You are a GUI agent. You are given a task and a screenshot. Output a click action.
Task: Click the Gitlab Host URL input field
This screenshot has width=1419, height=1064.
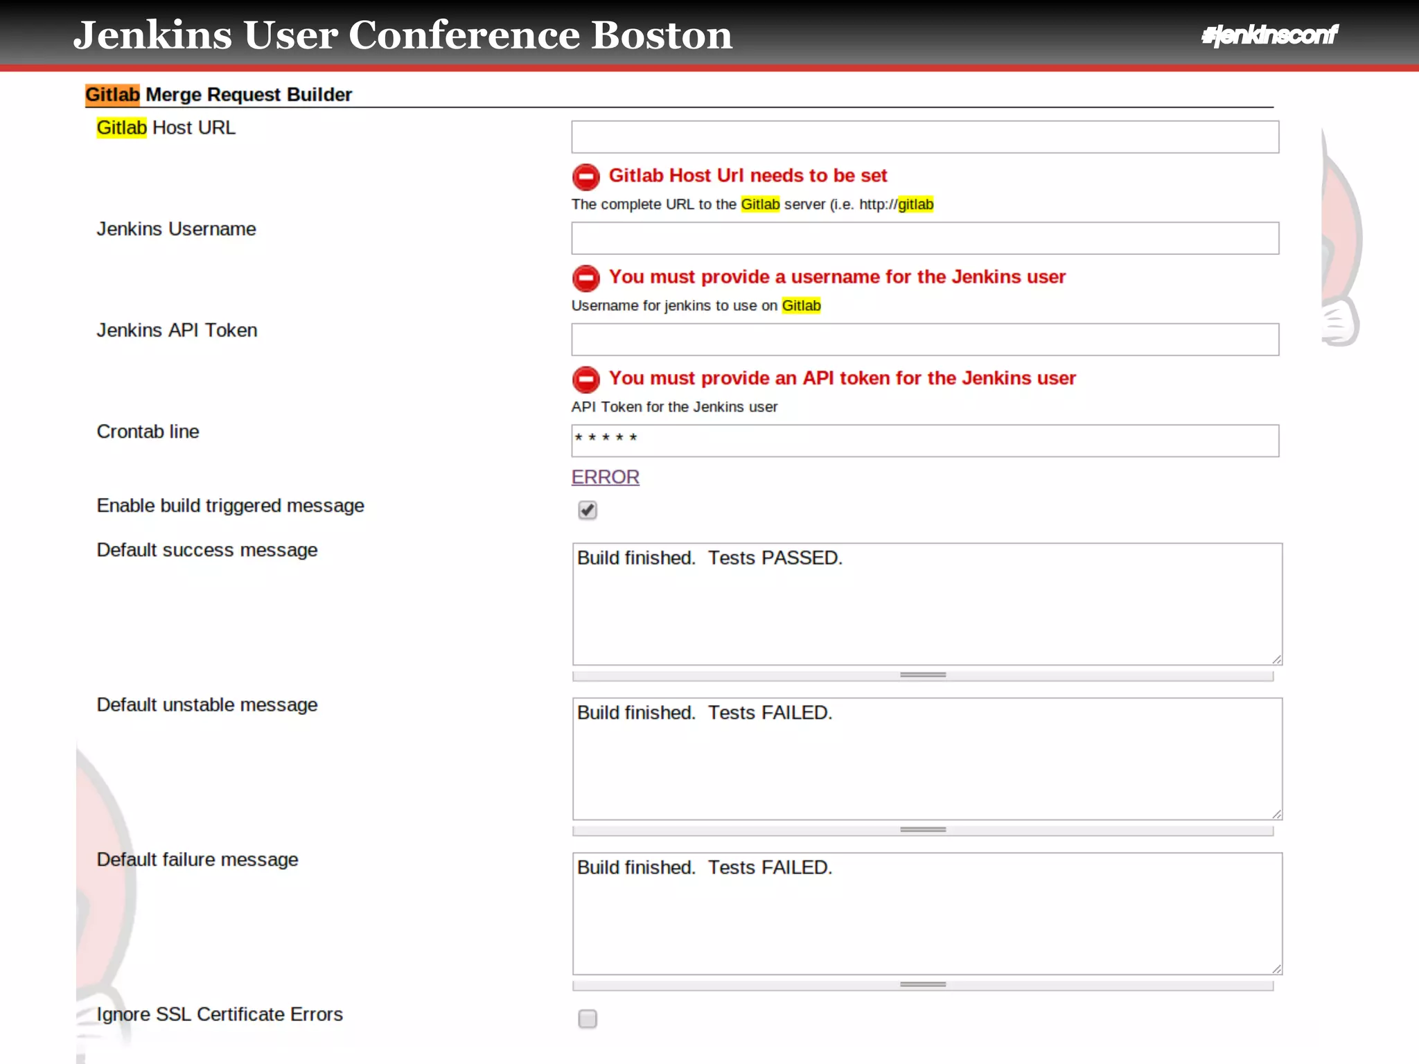point(925,137)
